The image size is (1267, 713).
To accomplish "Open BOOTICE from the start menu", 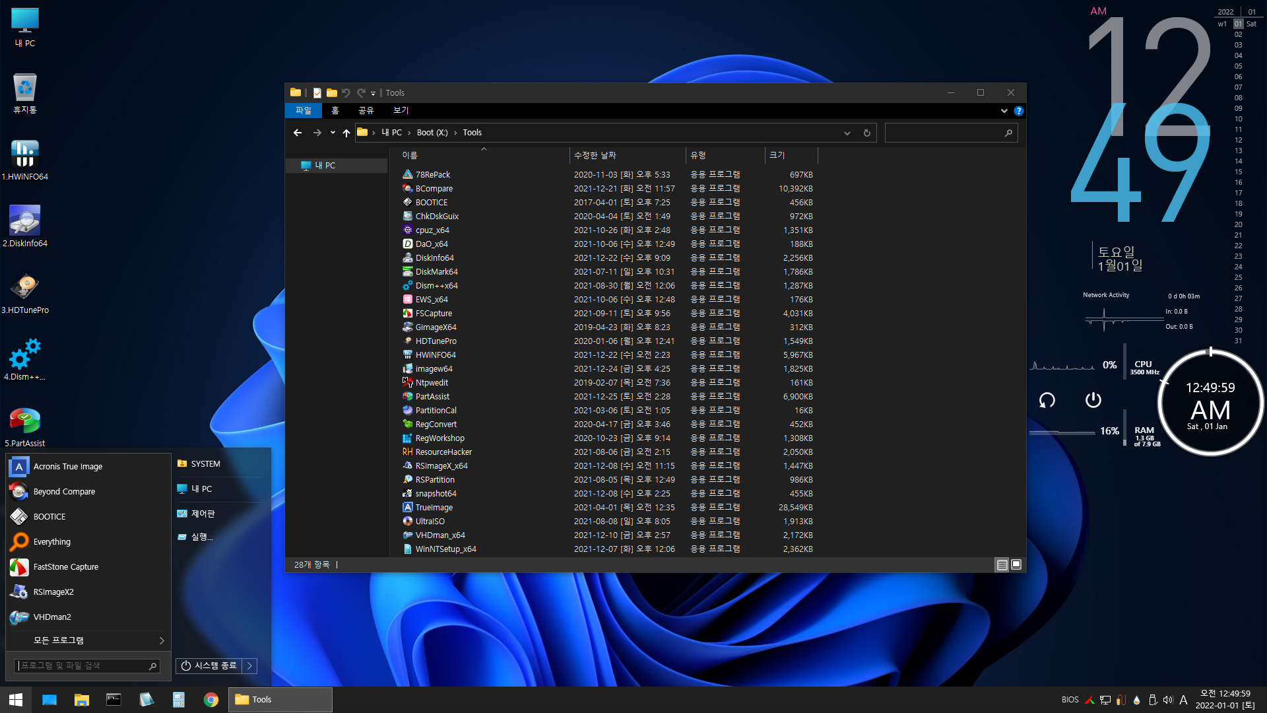I will point(88,517).
